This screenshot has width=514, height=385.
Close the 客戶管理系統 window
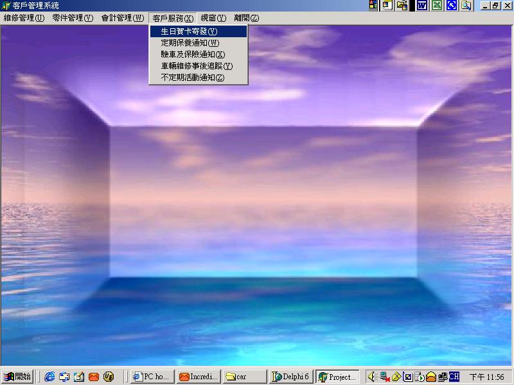507,6
